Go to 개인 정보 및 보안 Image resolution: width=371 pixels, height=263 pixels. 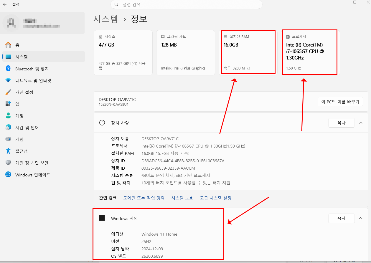click(x=44, y=163)
